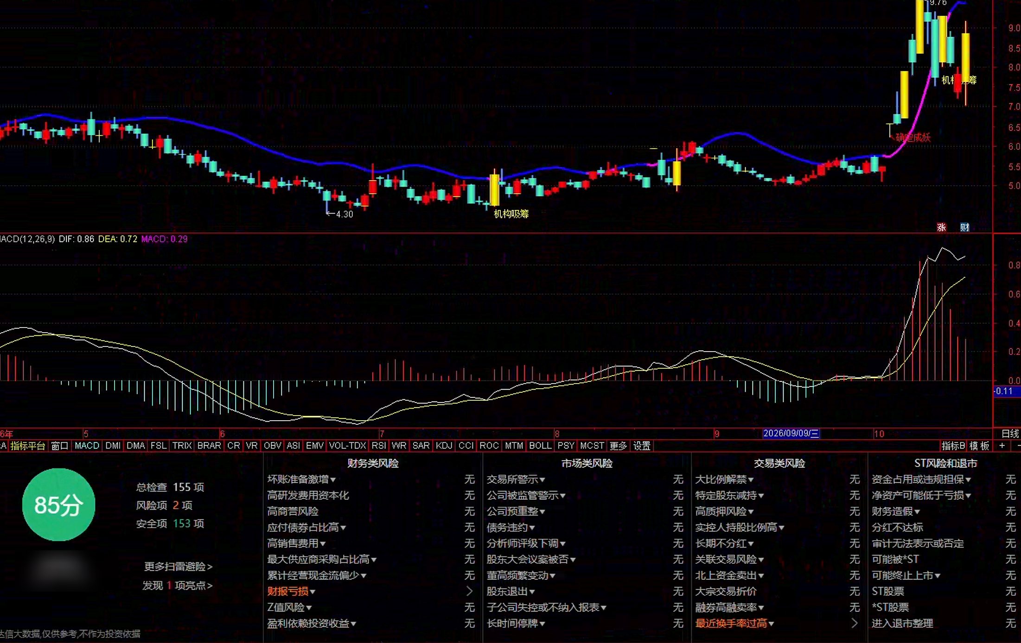Click the 模板 button
Screen dimensions: 1021x643
coord(979,446)
